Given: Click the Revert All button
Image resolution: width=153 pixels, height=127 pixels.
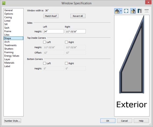Looking at the screenshot, I should [x=78, y=16].
